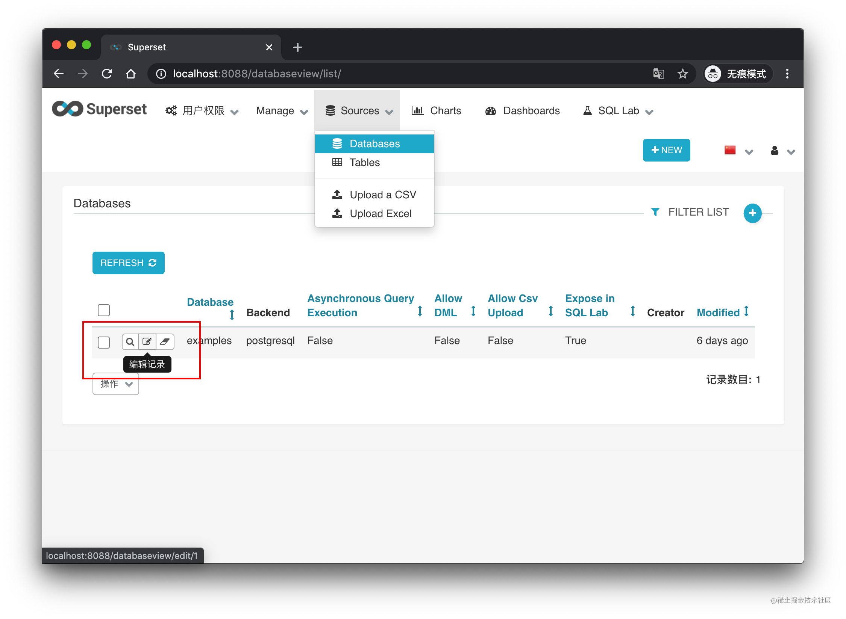Click the REFRESH button
Viewport: 846px width, 619px height.
[x=128, y=263]
